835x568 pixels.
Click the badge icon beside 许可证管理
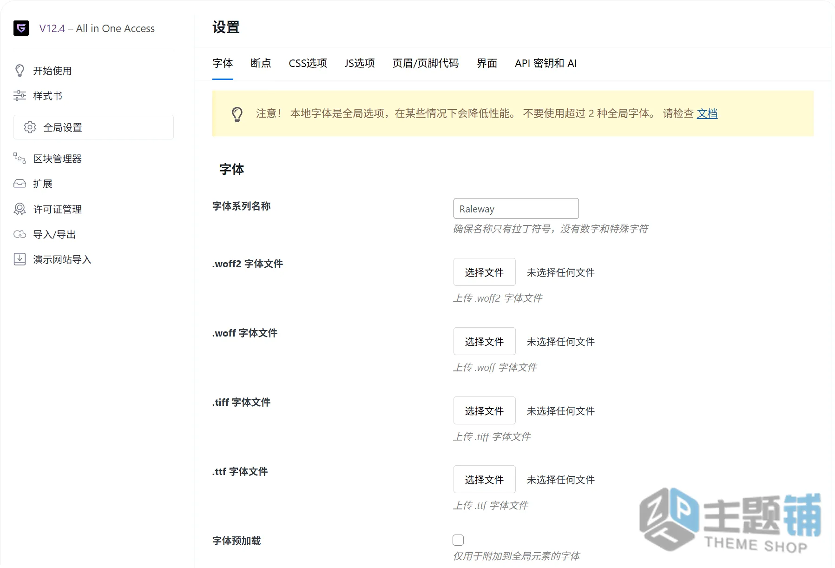tap(20, 209)
